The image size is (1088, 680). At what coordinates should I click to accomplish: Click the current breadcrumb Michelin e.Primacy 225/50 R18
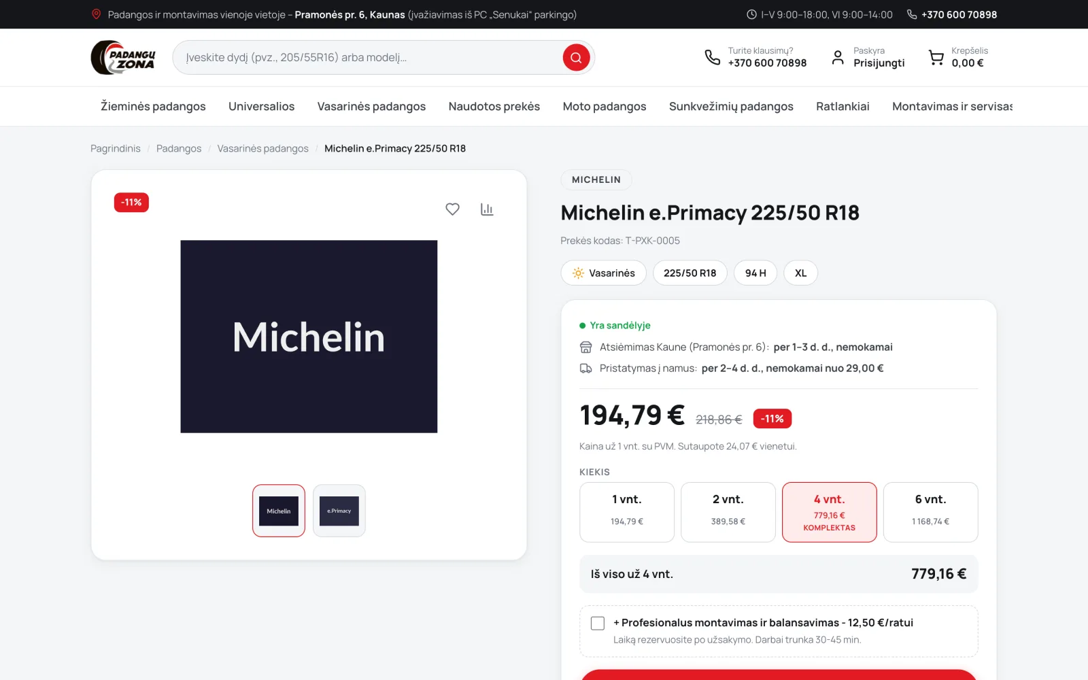pyautogui.click(x=395, y=148)
